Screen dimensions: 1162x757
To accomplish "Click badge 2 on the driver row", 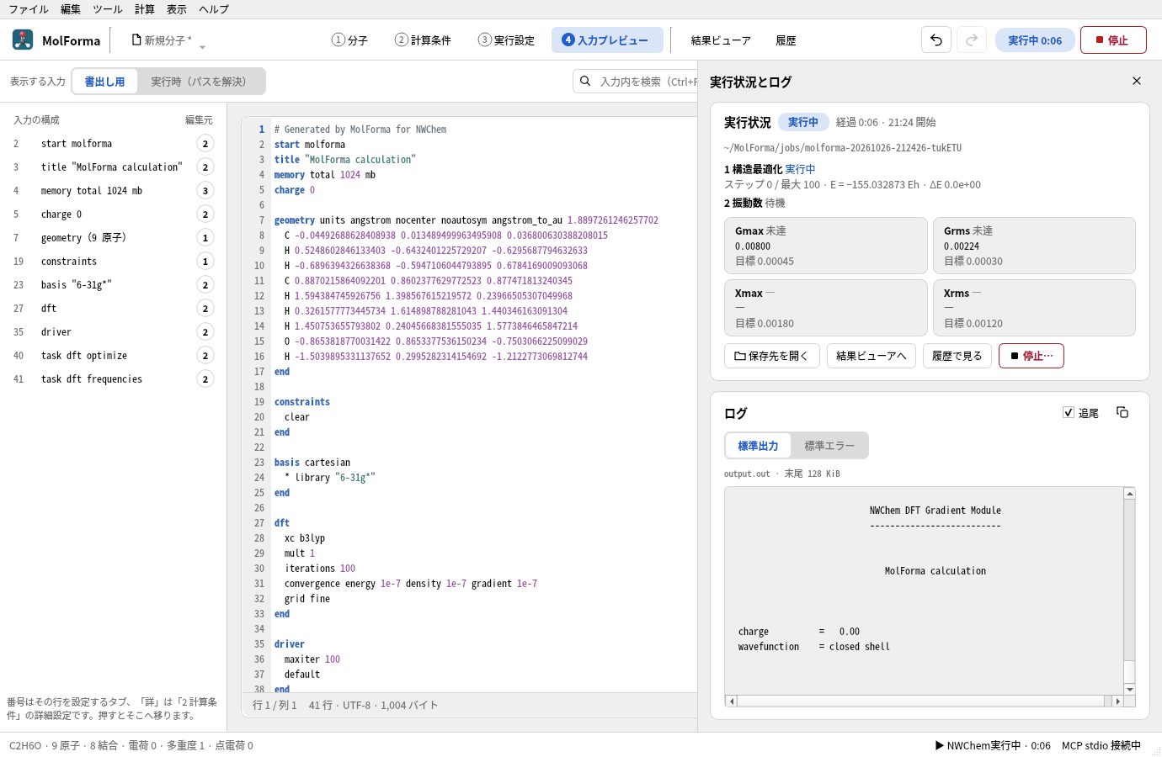I will click(x=205, y=332).
